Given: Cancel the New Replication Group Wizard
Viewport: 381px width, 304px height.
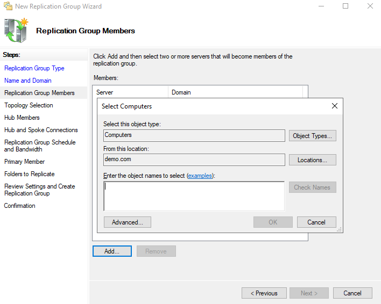Looking at the screenshot, I should tap(352, 293).
